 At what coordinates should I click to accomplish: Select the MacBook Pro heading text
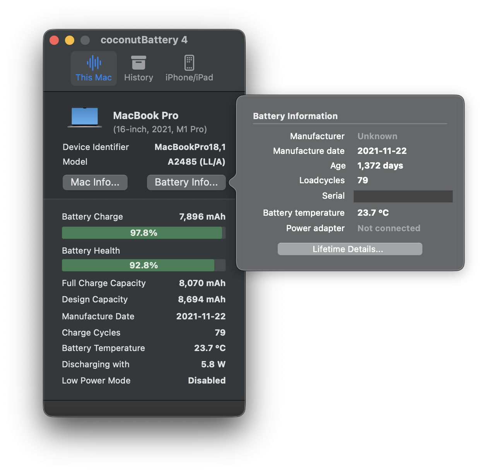[146, 116]
